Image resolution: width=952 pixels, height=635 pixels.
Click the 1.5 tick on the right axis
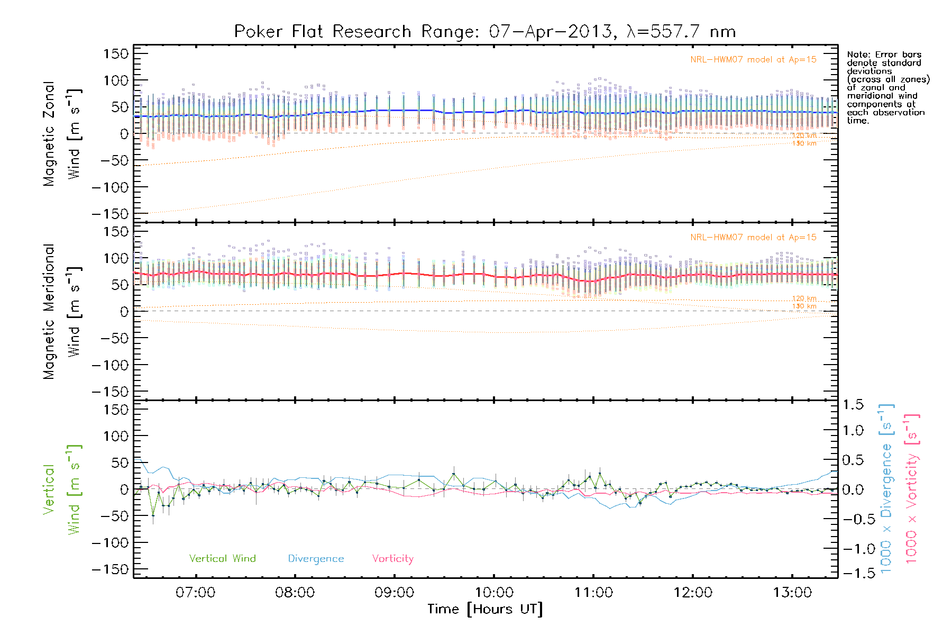[853, 405]
